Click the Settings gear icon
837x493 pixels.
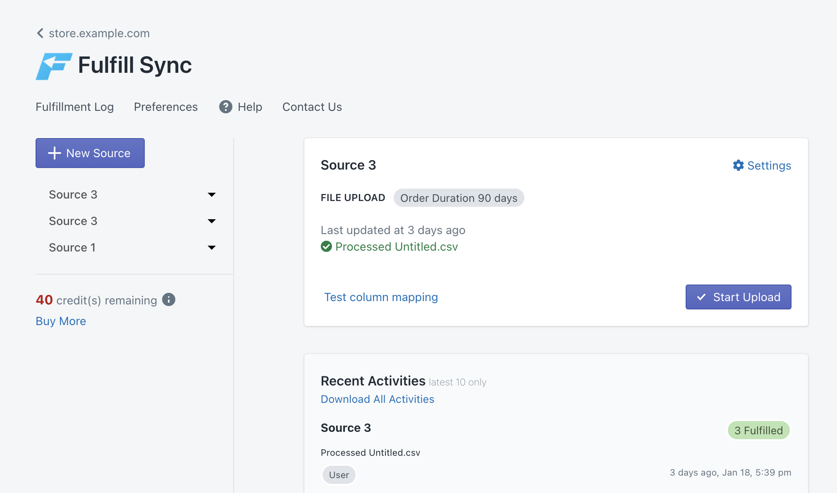point(738,165)
